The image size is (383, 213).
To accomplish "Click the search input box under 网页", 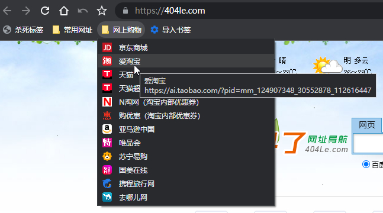I will pos(368,144).
